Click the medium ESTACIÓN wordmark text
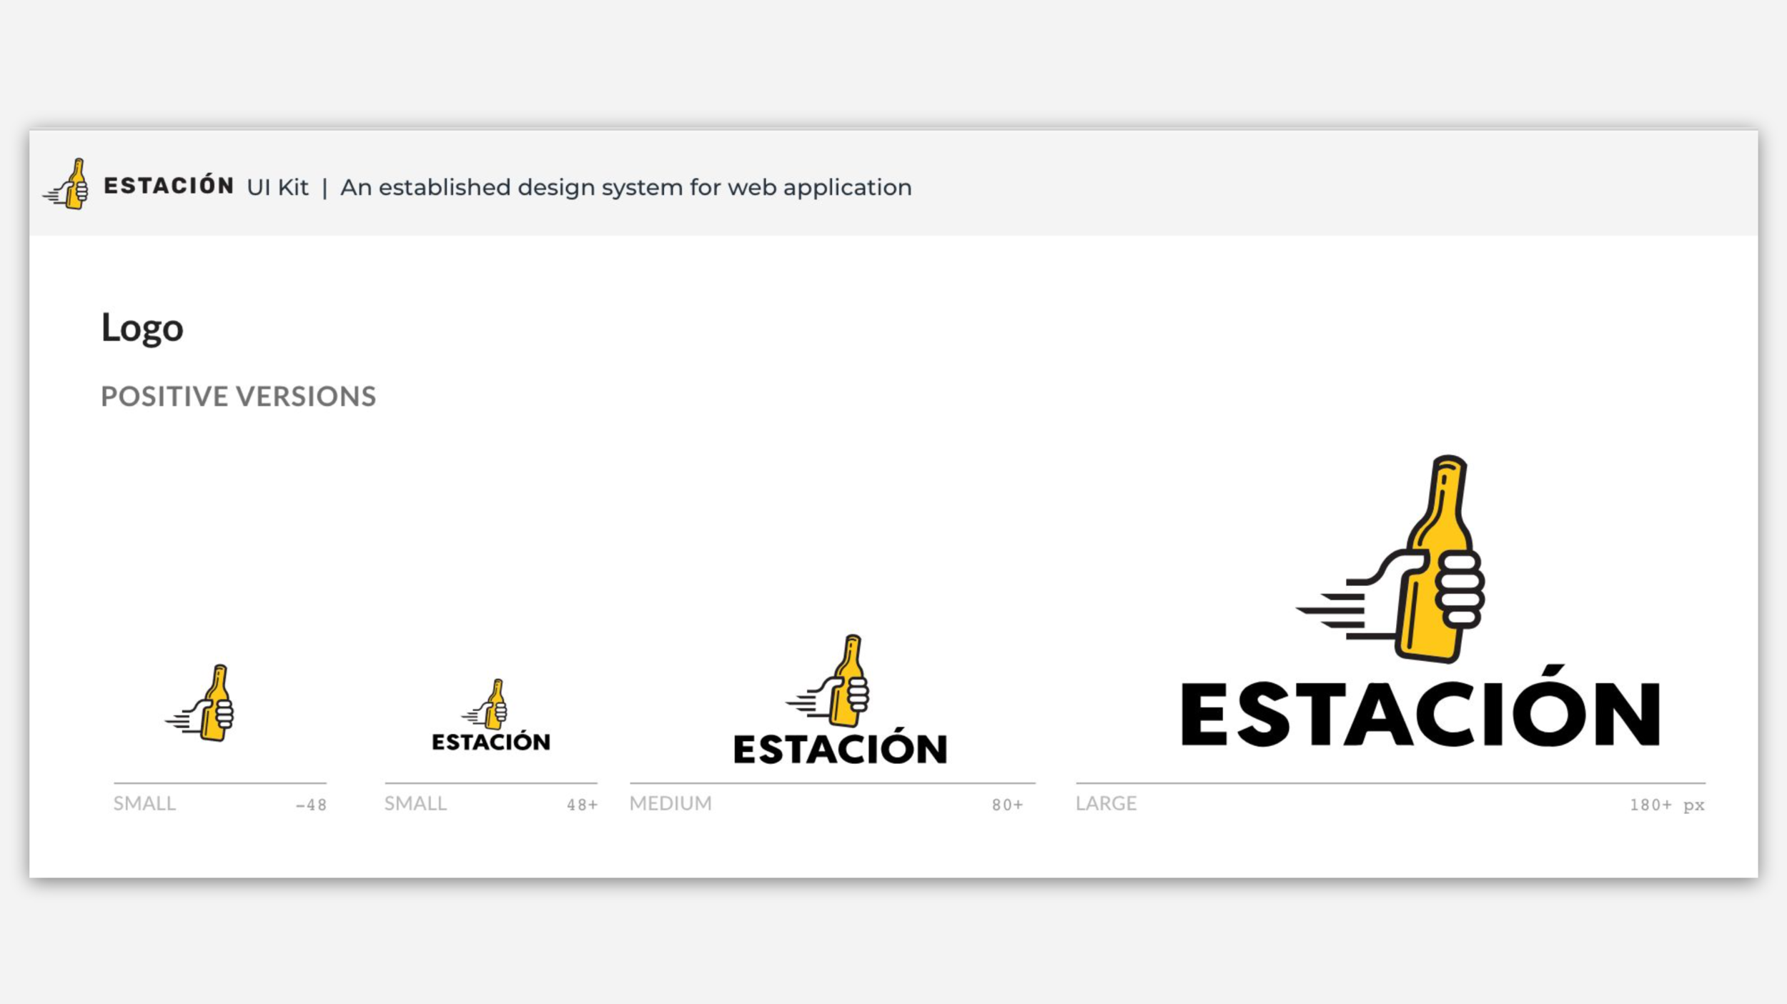 [840, 749]
